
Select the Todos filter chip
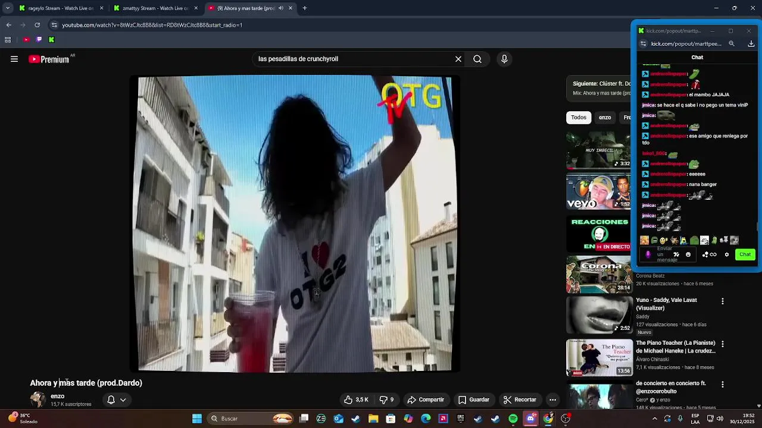[x=579, y=117]
